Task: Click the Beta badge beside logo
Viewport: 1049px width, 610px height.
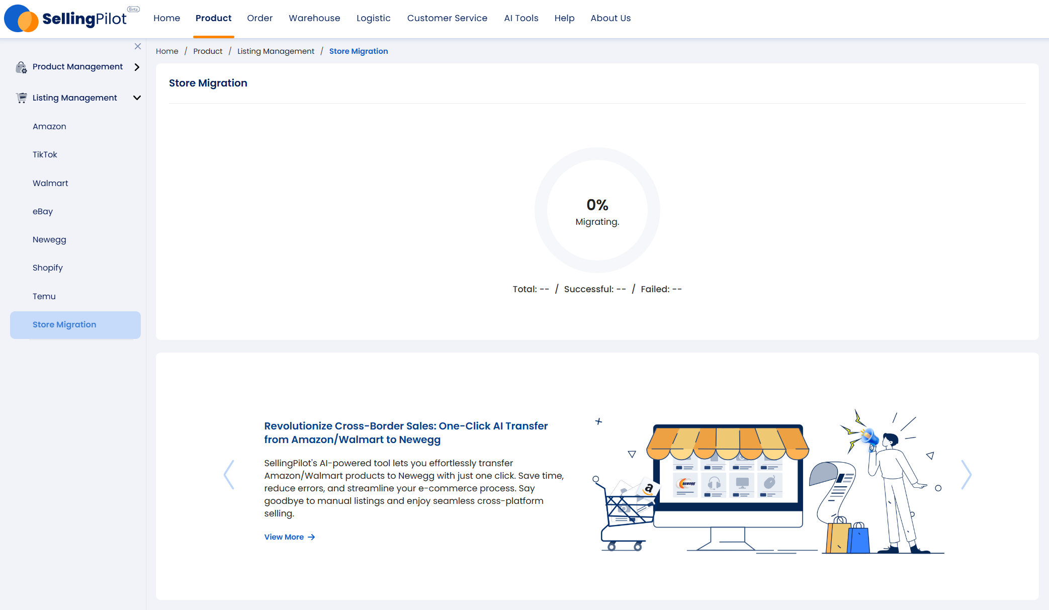Action: [133, 9]
